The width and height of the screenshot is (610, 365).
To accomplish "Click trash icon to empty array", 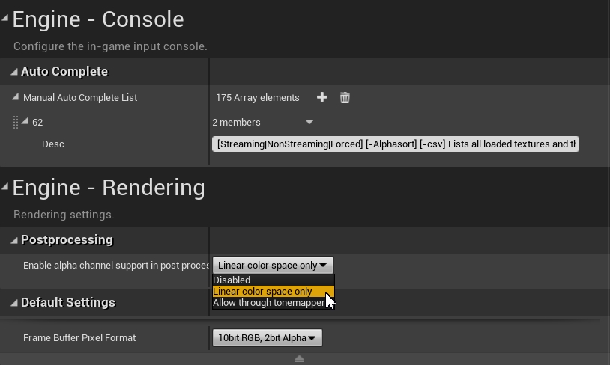I will click(x=345, y=98).
